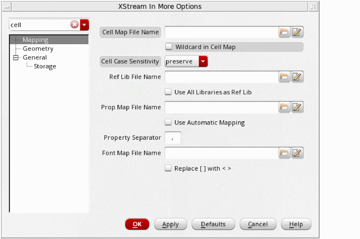Click the OK button
The image size is (360, 239).
pyautogui.click(x=137, y=224)
